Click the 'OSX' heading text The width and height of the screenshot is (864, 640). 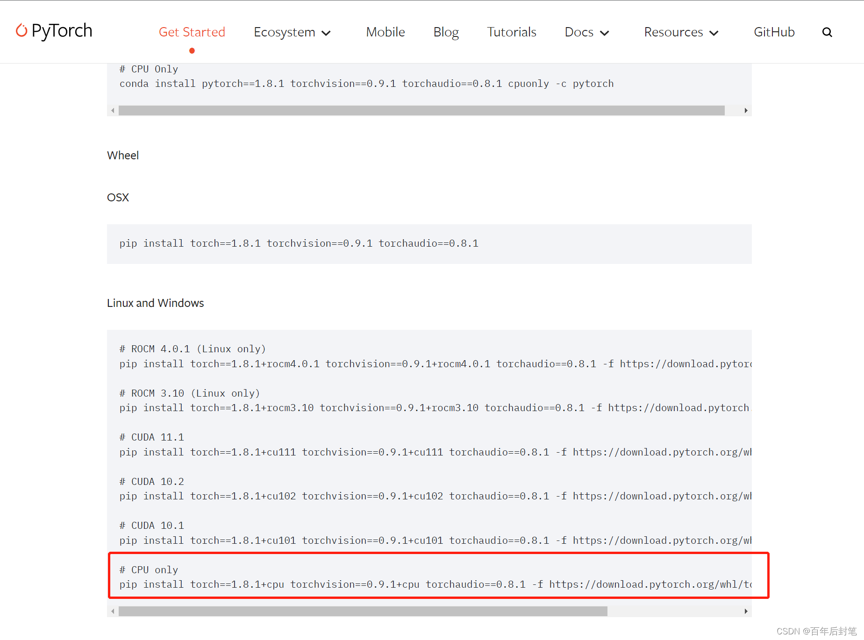tap(118, 198)
